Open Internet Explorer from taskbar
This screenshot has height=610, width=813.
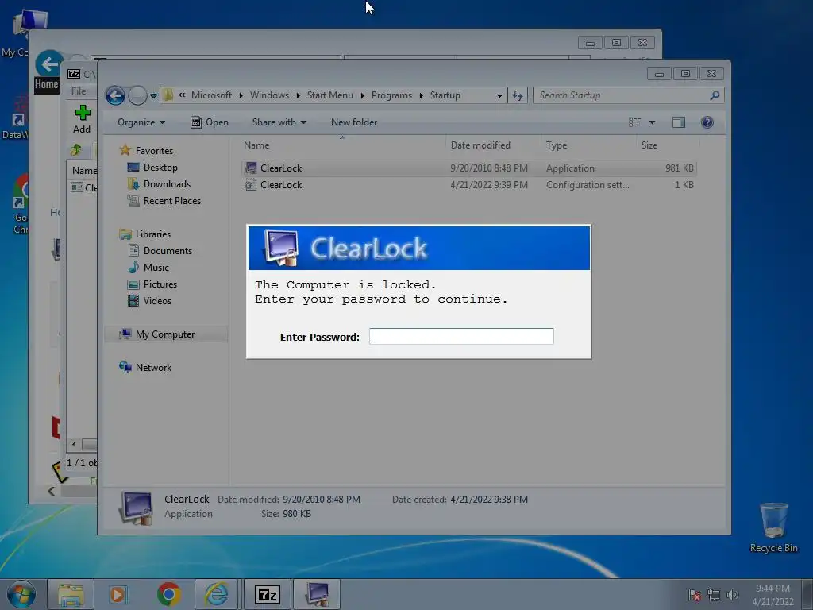pyautogui.click(x=216, y=594)
